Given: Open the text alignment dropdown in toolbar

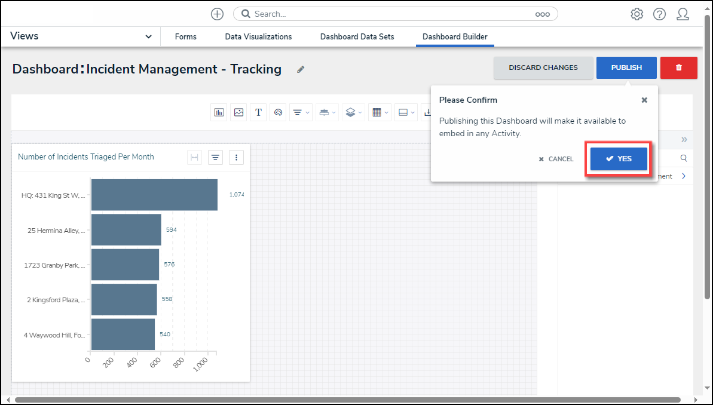Looking at the screenshot, I should (x=301, y=112).
